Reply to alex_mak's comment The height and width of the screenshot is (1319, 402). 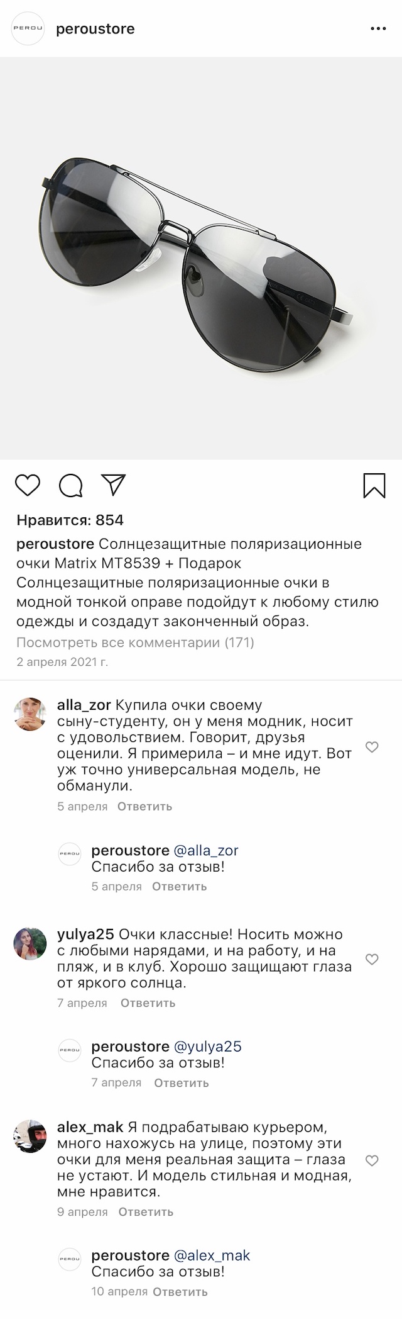click(x=146, y=1212)
